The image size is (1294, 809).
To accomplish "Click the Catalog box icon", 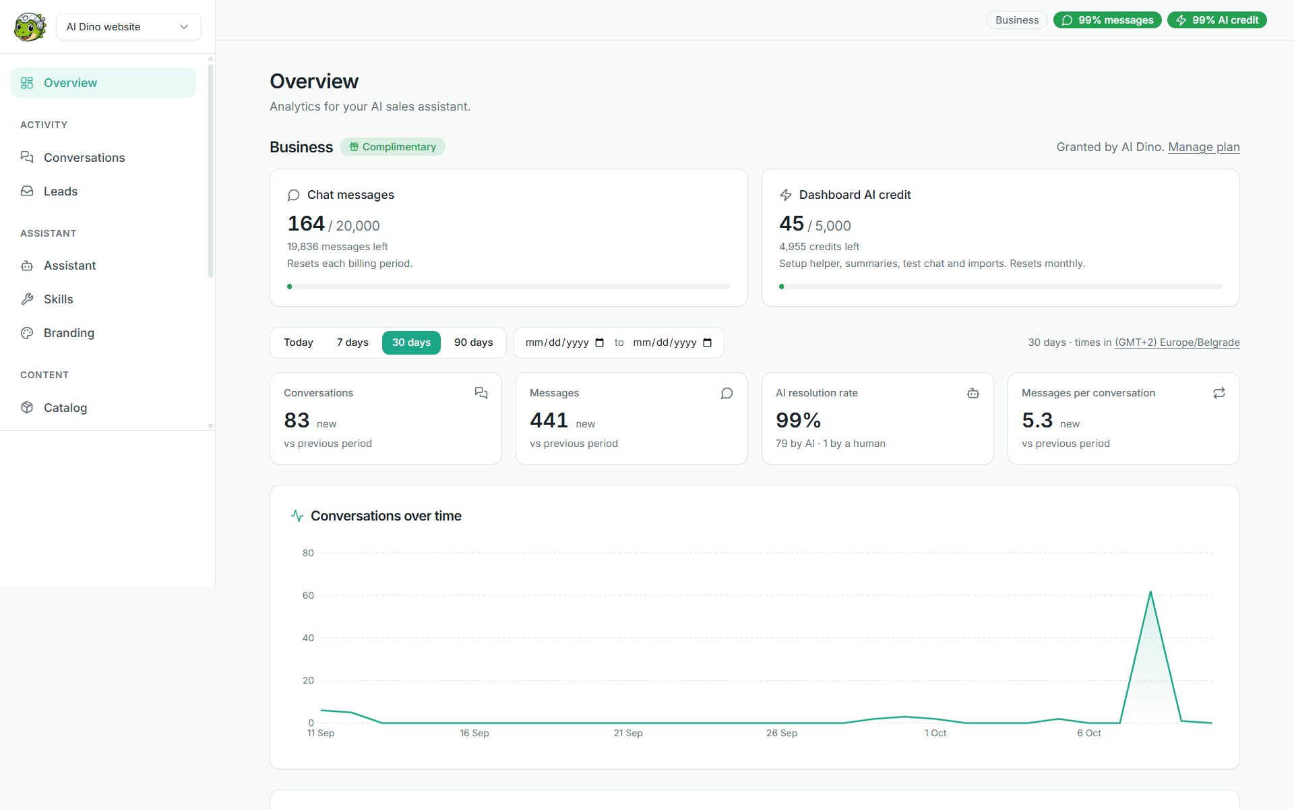I will point(27,407).
